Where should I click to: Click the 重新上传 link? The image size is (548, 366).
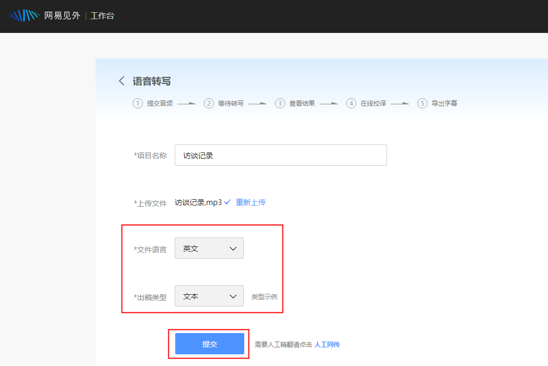click(x=251, y=202)
